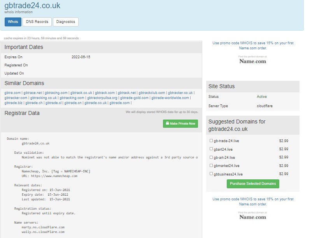Image resolution: width=324 pixels, height=238 pixels.
Task: Check the gb-trade-24.live checkbox
Action: tap(211, 141)
